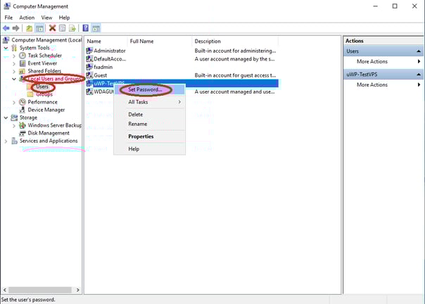Click the Up One Level folder icon
The width and height of the screenshot is (425, 304).
[30, 28]
